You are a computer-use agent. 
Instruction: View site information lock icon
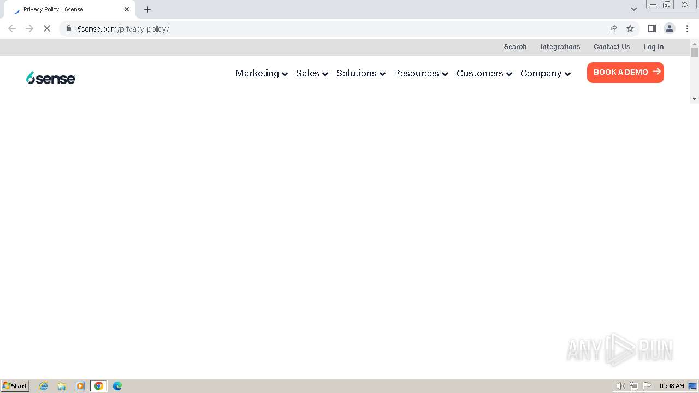click(69, 28)
